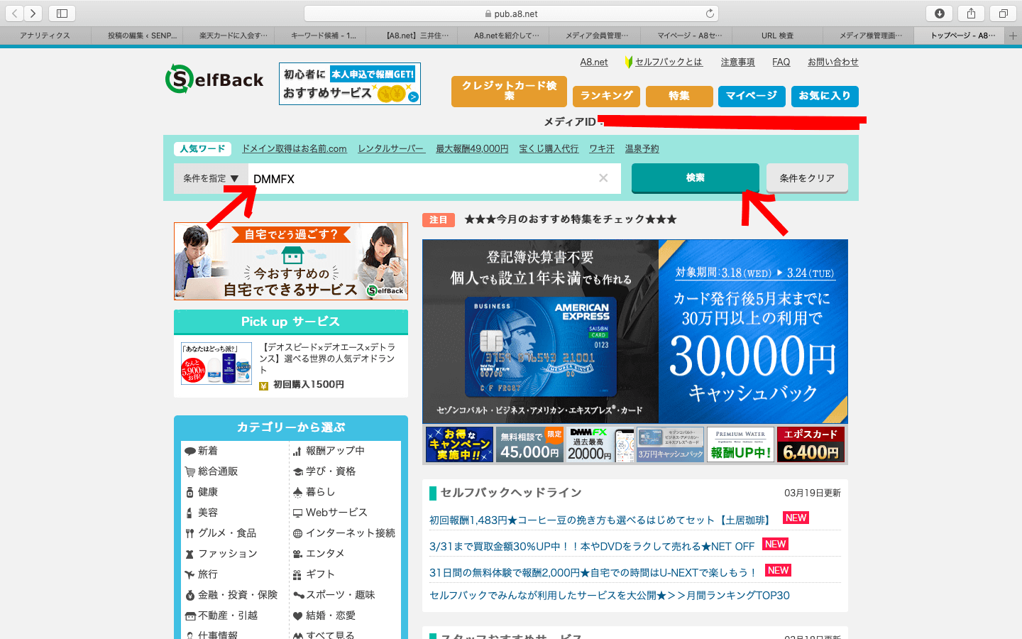Expand the 条件を指定 dropdown
This screenshot has width=1022, height=639.
(211, 178)
